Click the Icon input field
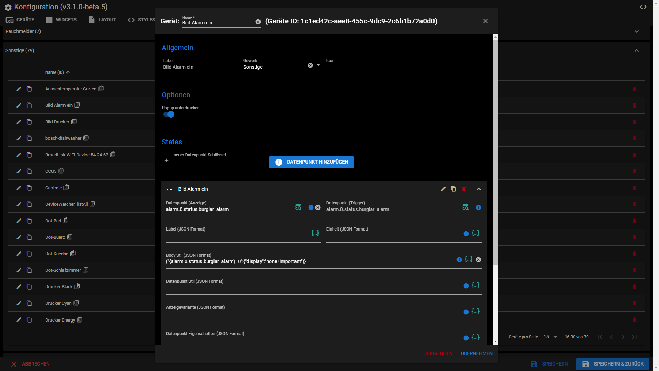659x371 pixels. pos(364,67)
